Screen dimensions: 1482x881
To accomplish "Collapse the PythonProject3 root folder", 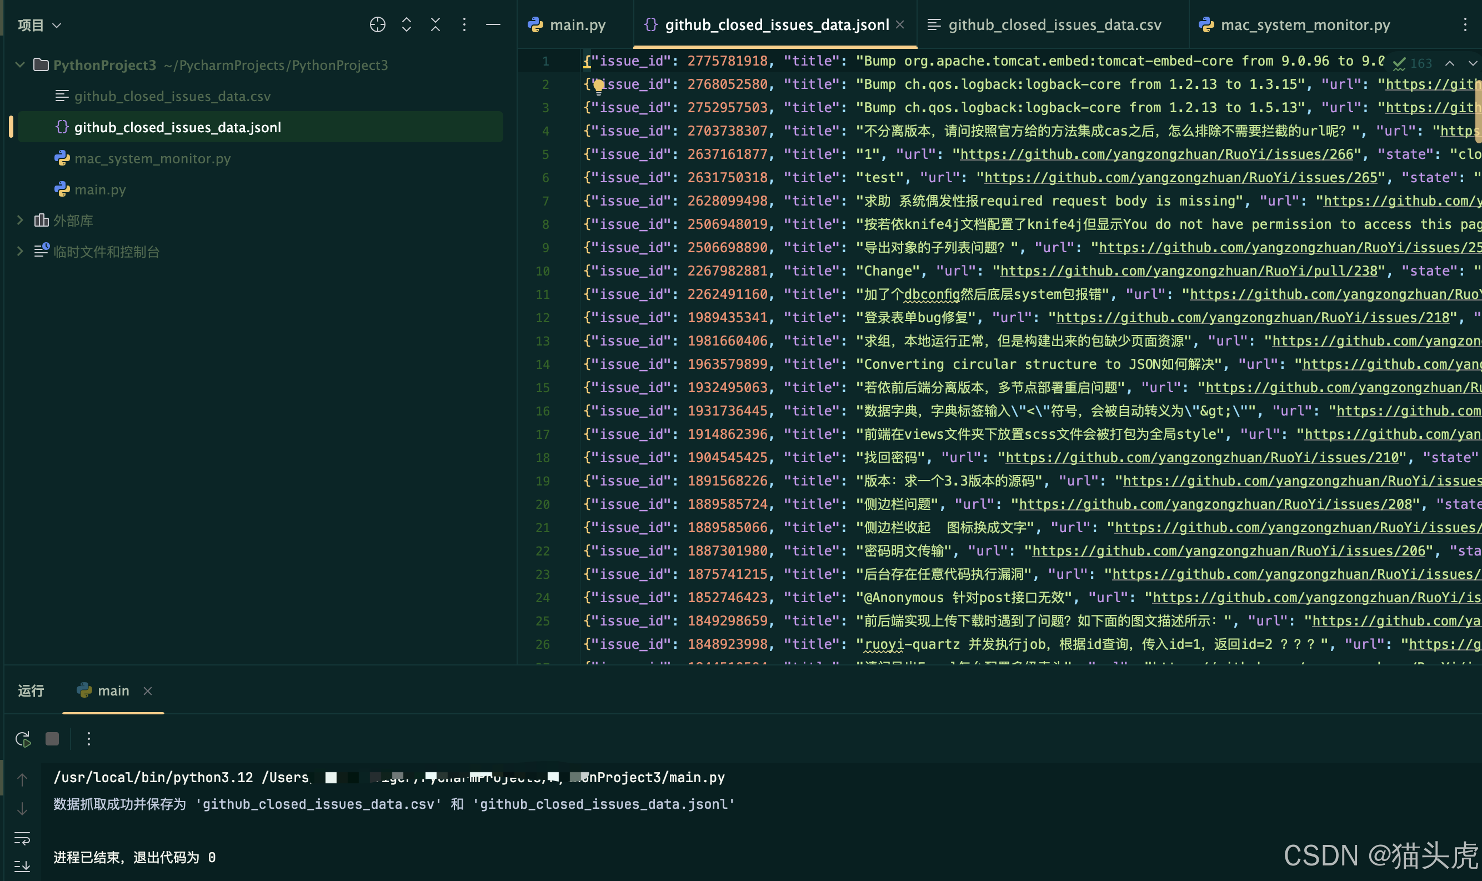I will point(20,64).
